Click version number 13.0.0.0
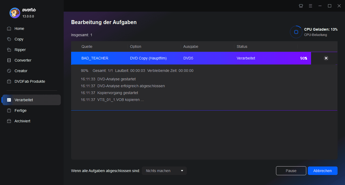This screenshot has width=345, height=185. (x=28, y=16)
